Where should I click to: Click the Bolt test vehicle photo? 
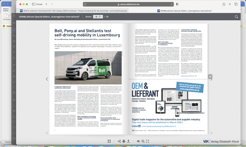(88, 68)
